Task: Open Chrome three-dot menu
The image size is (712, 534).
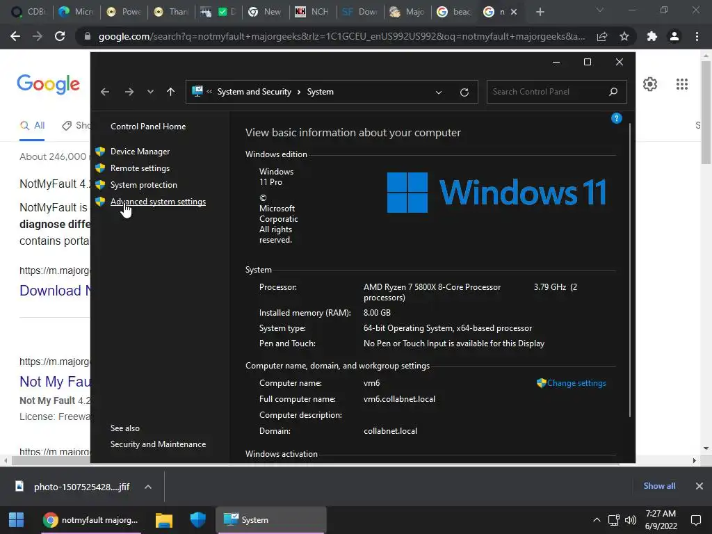Action: coord(697,36)
